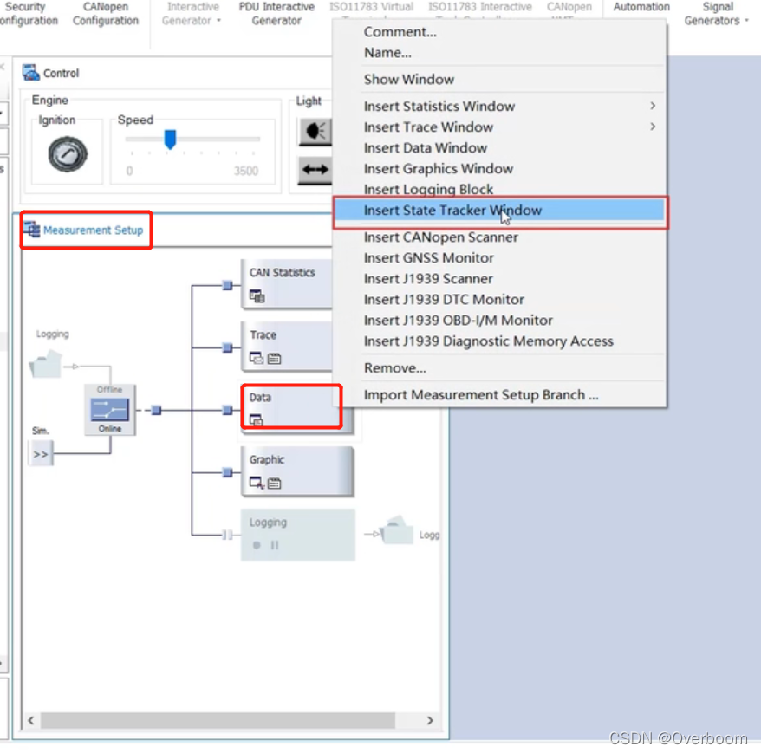Viewport: 761px width, 753px height.
Task: Click the Engine Speed slider handle
Action: pos(170,140)
